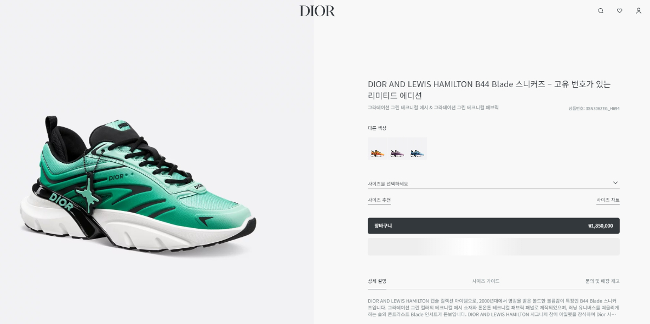Expand the truncated product description paragraph
Screen dimensions: 650x324
493,307
